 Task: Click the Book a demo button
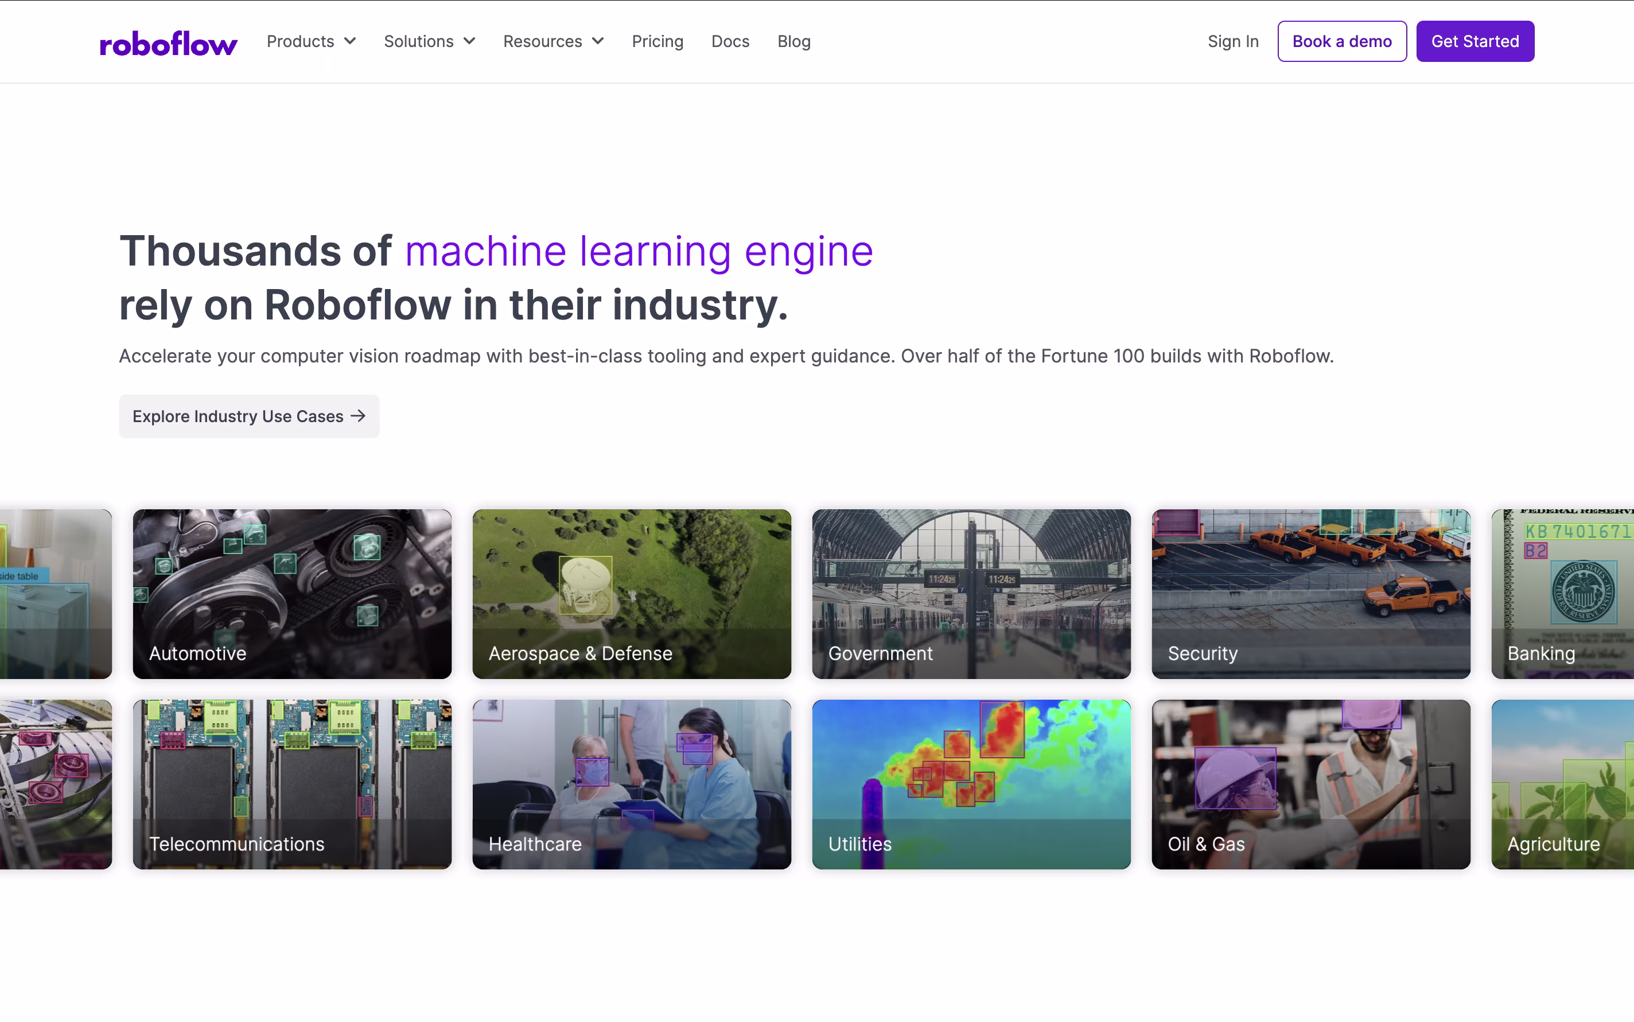coord(1341,41)
